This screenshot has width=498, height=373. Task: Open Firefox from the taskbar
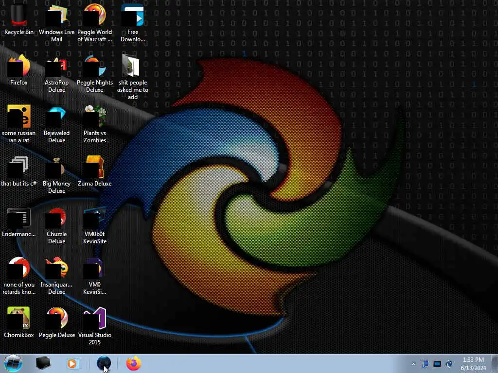[134, 363]
